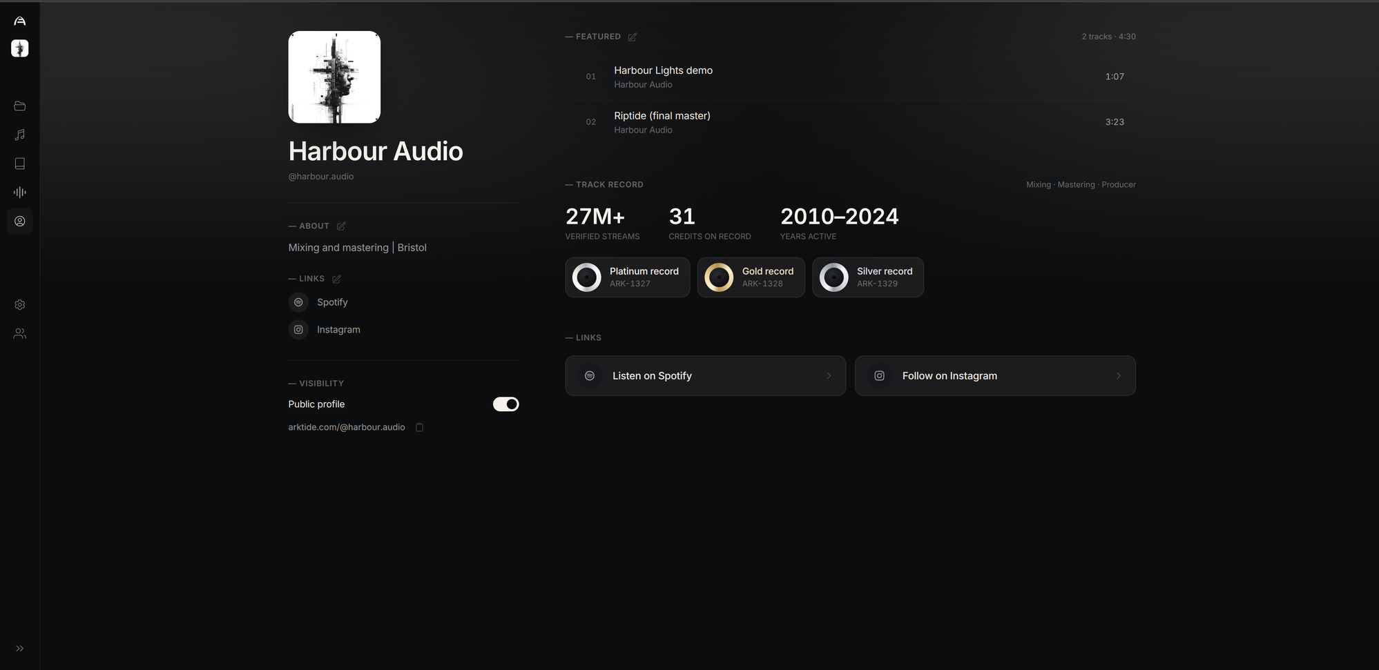Select the profile icon in sidebar

(x=20, y=221)
